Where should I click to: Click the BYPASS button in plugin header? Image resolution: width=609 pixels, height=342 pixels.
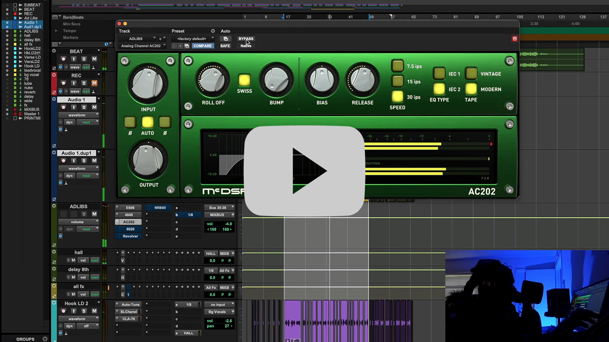coord(246,38)
